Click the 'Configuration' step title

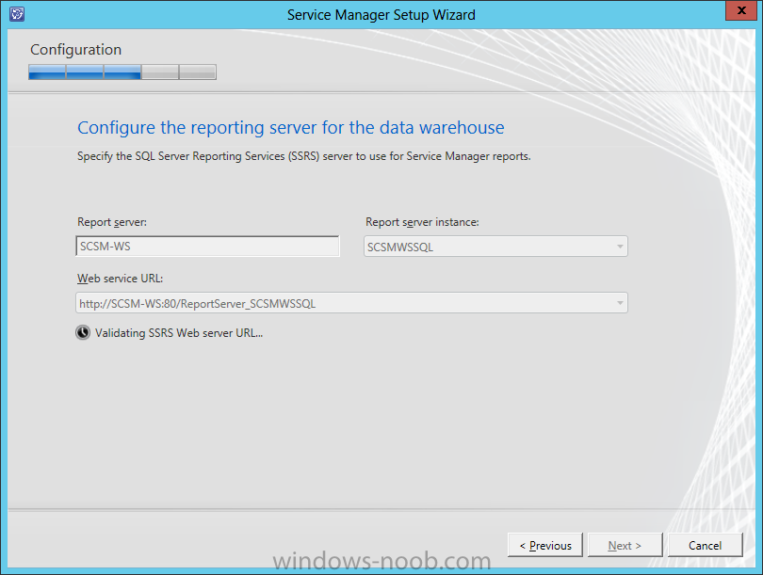click(x=76, y=50)
